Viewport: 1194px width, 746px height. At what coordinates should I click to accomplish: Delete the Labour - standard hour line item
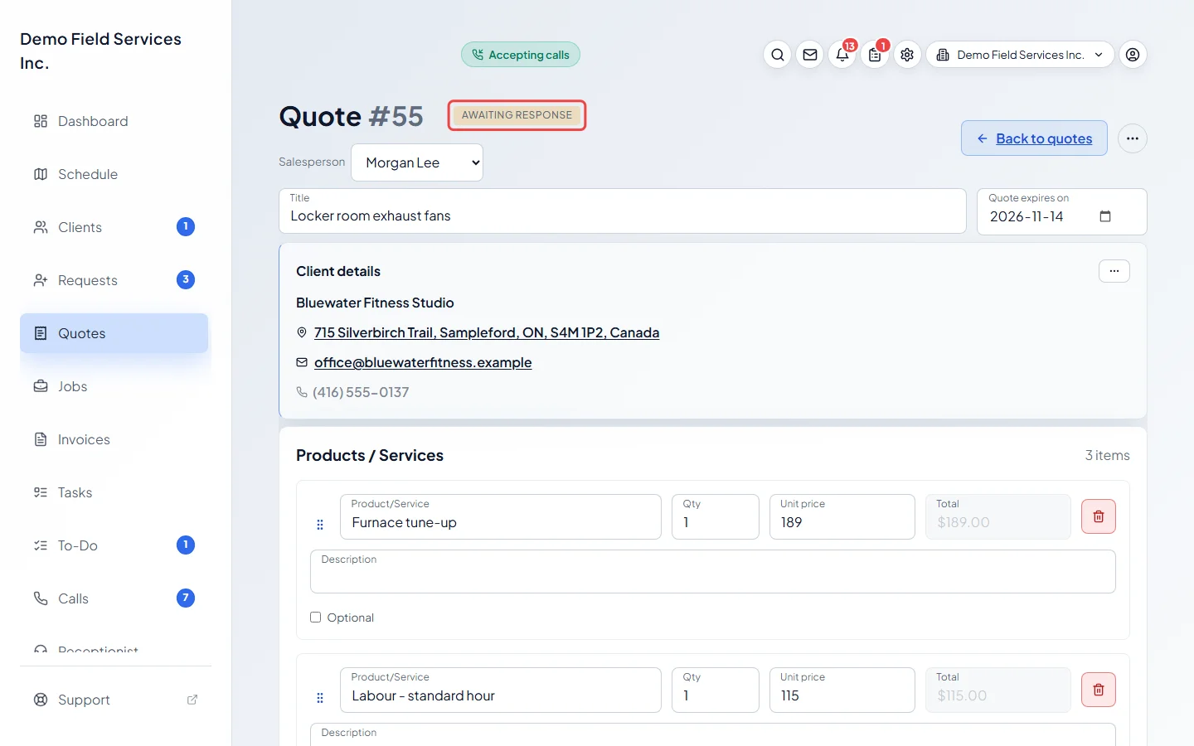pos(1099,690)
